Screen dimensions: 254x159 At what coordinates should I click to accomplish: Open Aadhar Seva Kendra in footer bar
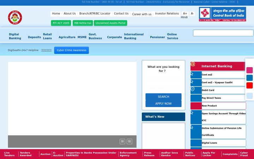point(169,154)
